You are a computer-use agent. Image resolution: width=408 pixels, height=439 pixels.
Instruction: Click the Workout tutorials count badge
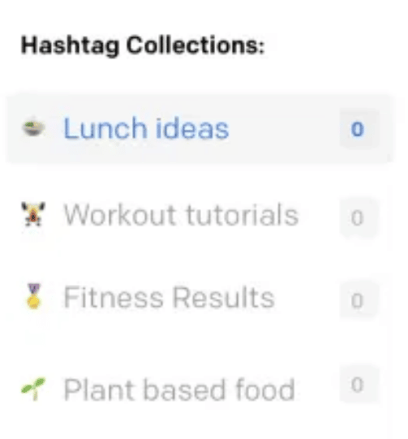pos(358,217)
